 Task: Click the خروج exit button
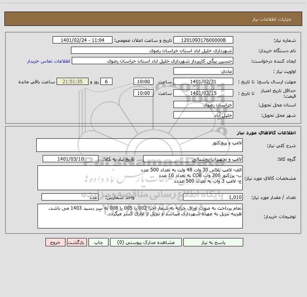55,242
